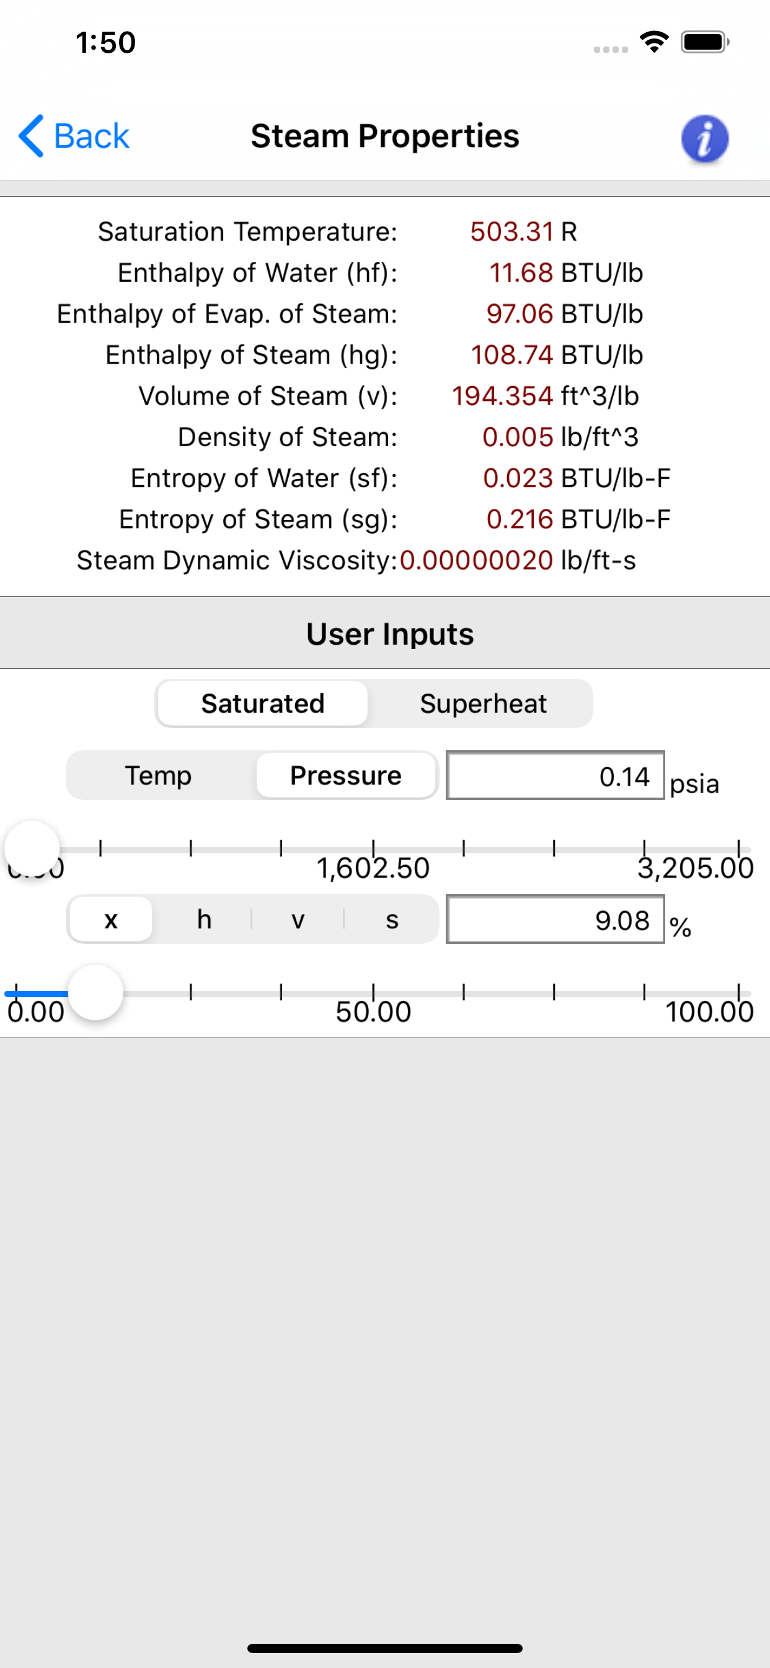Click the pressure slider thumb

(x=32, y=848)
